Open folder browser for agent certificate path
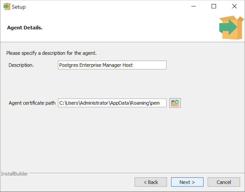The image size is (245, 192). (175, 103)
